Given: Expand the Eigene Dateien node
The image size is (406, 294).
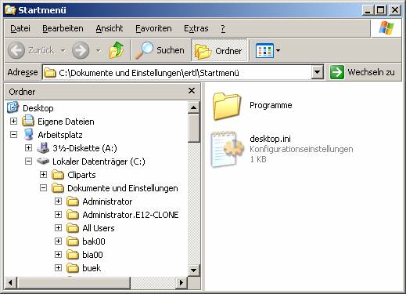Looking at the screenshot, I should tap(13, 121).
